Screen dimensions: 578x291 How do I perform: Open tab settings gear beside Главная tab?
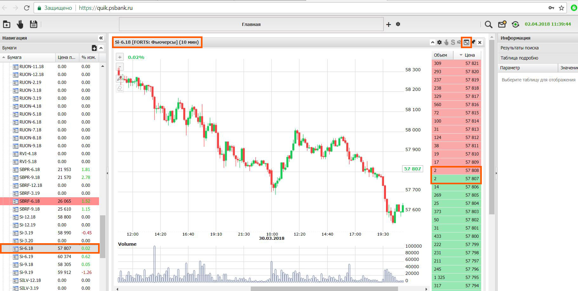(x=398, y=24)
